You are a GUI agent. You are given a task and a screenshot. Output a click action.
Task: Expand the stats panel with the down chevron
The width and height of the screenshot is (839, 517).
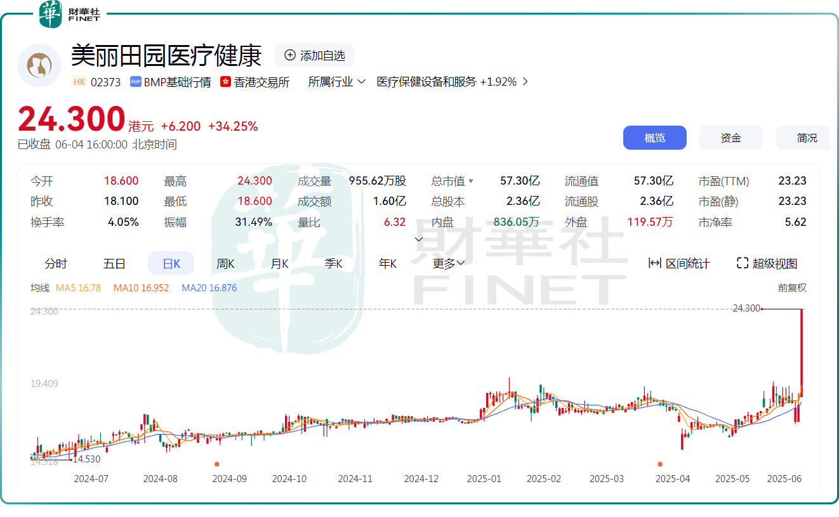coord(418,239)
